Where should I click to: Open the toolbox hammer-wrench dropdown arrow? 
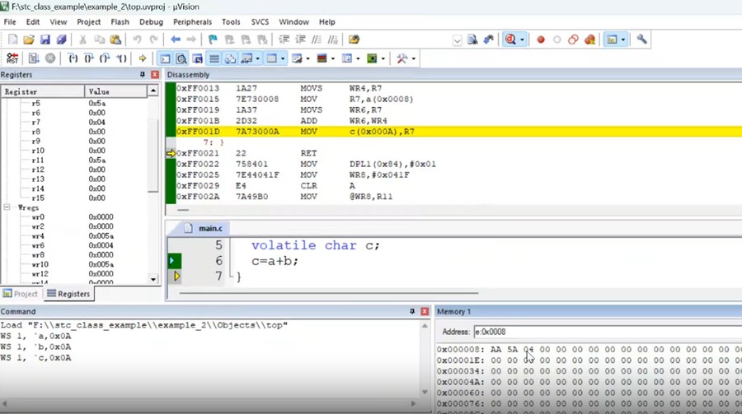pos(413,58)
